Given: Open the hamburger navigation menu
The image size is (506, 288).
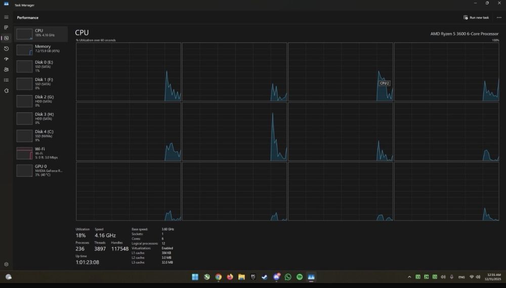Looking at the screenshot, I should 6,17.
